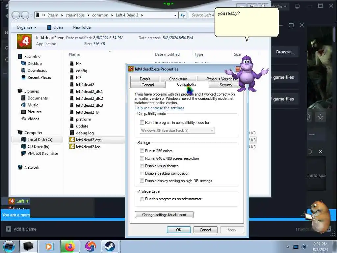The image size is (337, 253).
Task: Select the config folder icon
Action: 72,70
